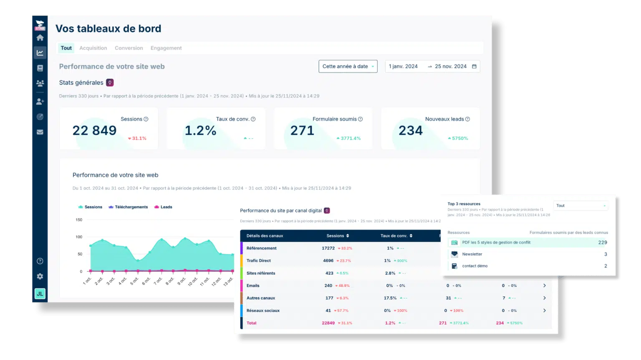
Task: Switch to the Conversion tab
Action: [x=129, y=48]
